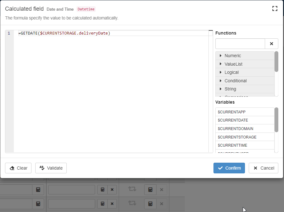Expand the Numeric functions category
Viewport: 284px width, 212px height.
tap(233, 56)
